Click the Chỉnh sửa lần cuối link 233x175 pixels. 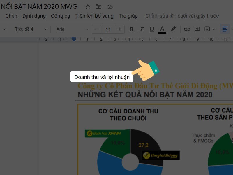coord(182,16)
